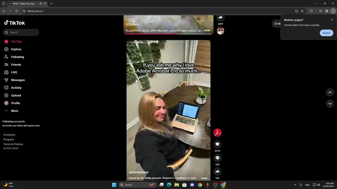Open the Company footer link
This screenshot has width=337, height=189.
9,135
